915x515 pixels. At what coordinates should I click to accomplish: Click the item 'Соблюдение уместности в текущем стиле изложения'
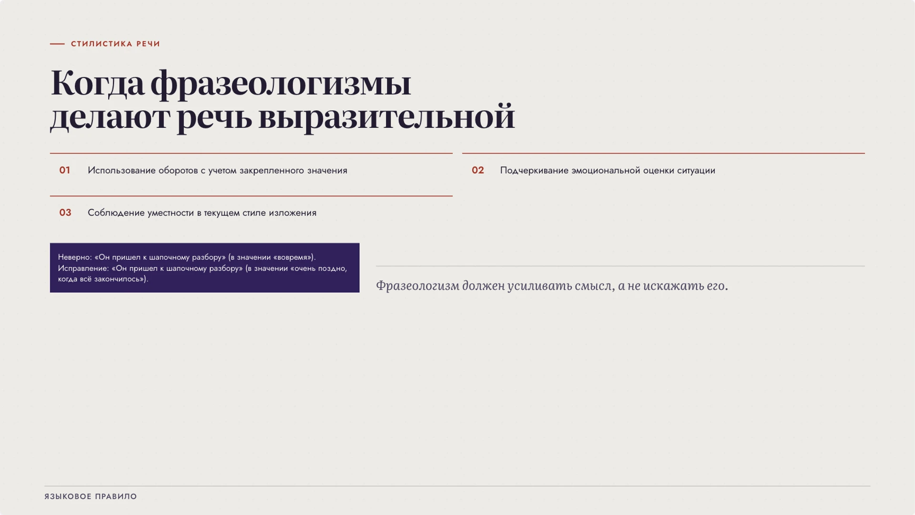pyautogui.click(x=202, y=213)
